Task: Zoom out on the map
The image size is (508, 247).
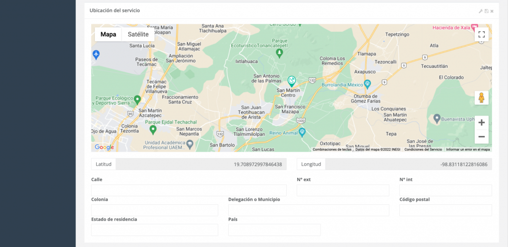Action: tap(481, 136)
